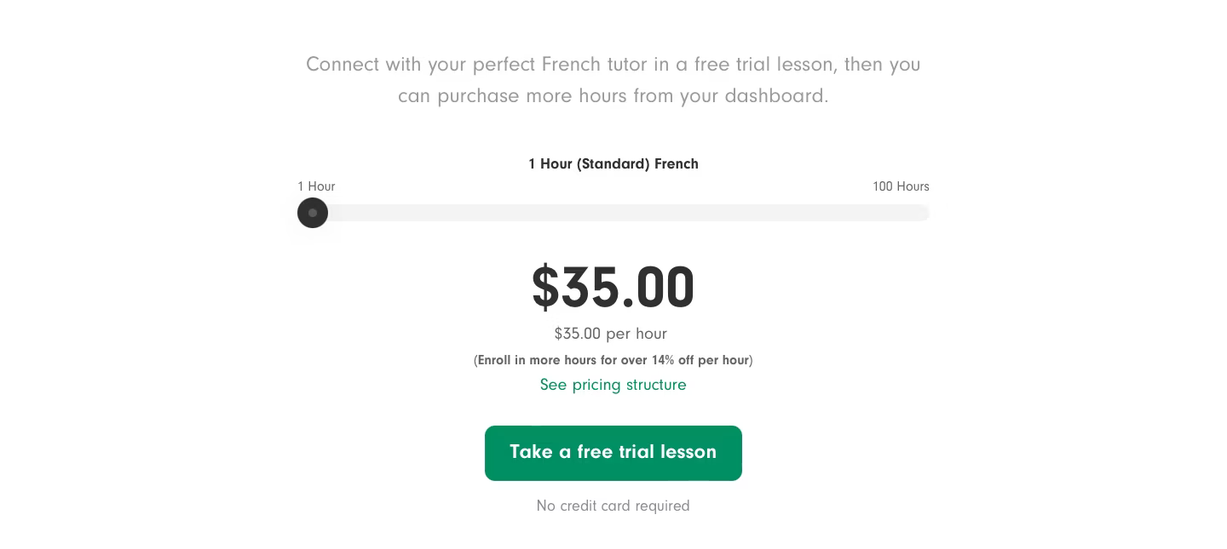Click the "No credit card required" note
Viewport: 1227px width, 549px height.
point(613,506)
